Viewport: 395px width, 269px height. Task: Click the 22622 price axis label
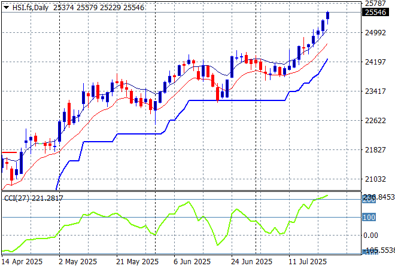click(x=375, y=120)
